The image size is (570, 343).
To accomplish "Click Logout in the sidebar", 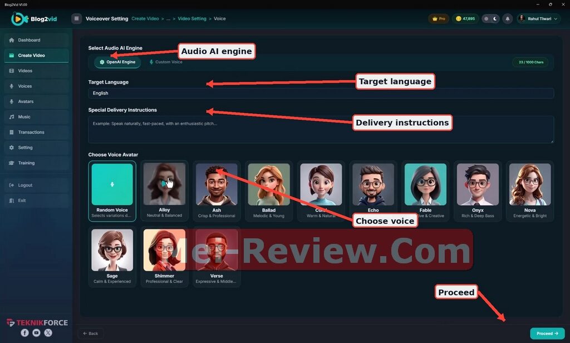I will click(36, 185).
